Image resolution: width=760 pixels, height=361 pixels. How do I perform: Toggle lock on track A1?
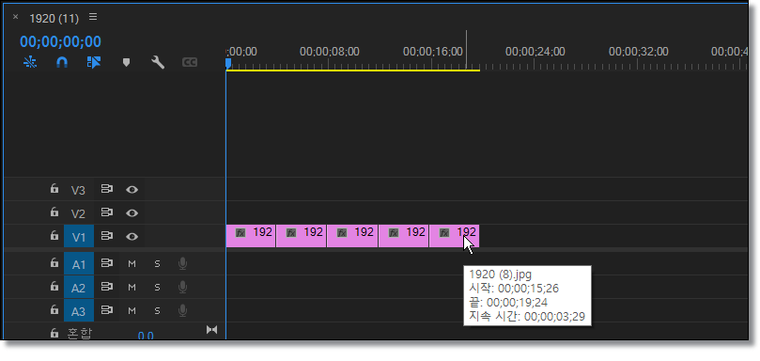point(54,263)
